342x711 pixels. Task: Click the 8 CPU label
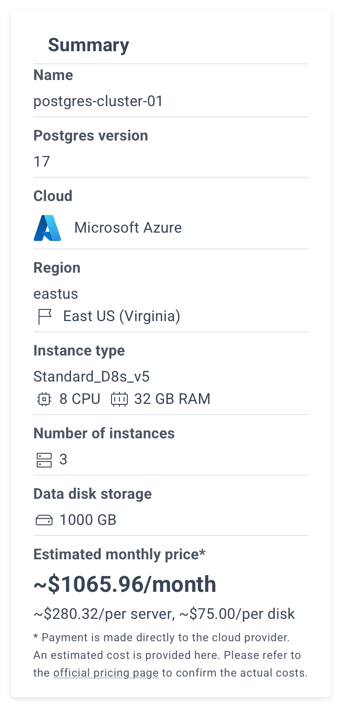[80, 399]
